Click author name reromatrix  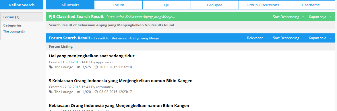[x=104, y=87]
